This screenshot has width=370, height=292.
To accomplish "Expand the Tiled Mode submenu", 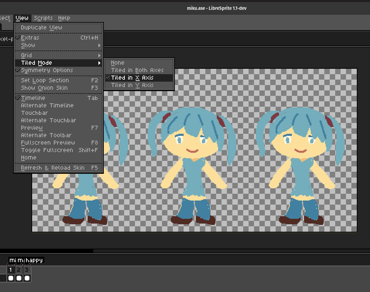I will pyautogui.click(x=59, y=63).
